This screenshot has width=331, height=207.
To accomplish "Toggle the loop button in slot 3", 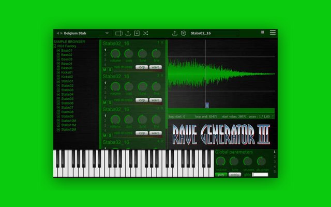I will (x=142, y=133).
